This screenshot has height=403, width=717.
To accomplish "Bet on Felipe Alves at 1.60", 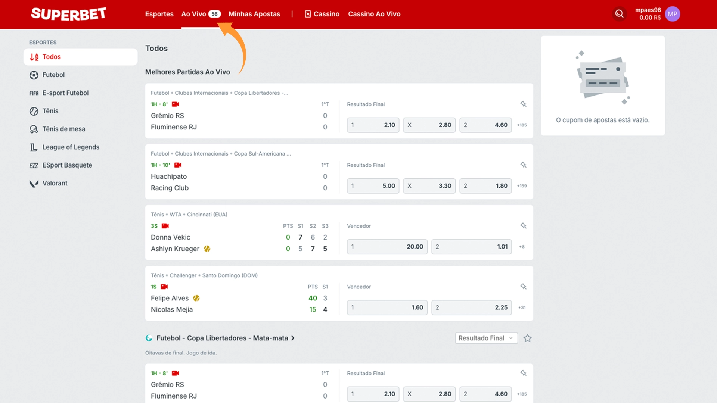I will coord(387,307).
